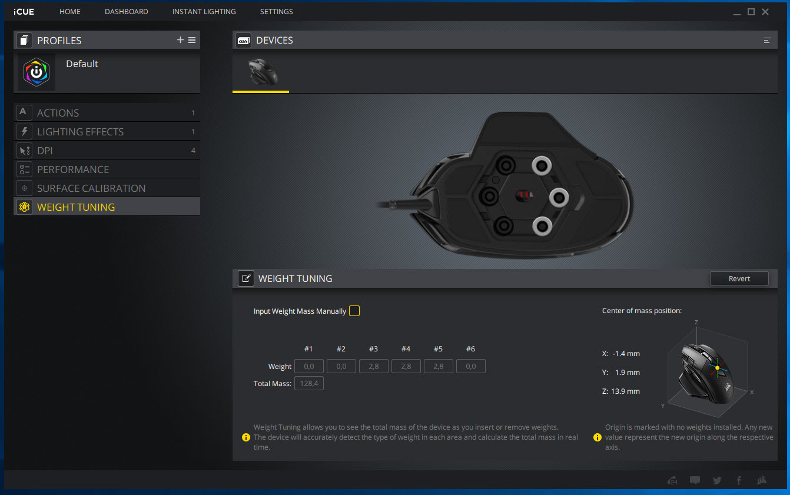The height and width of the screenshot is (495, 790).
Task: Click the Actions section icon
Action: pos(24,112)
